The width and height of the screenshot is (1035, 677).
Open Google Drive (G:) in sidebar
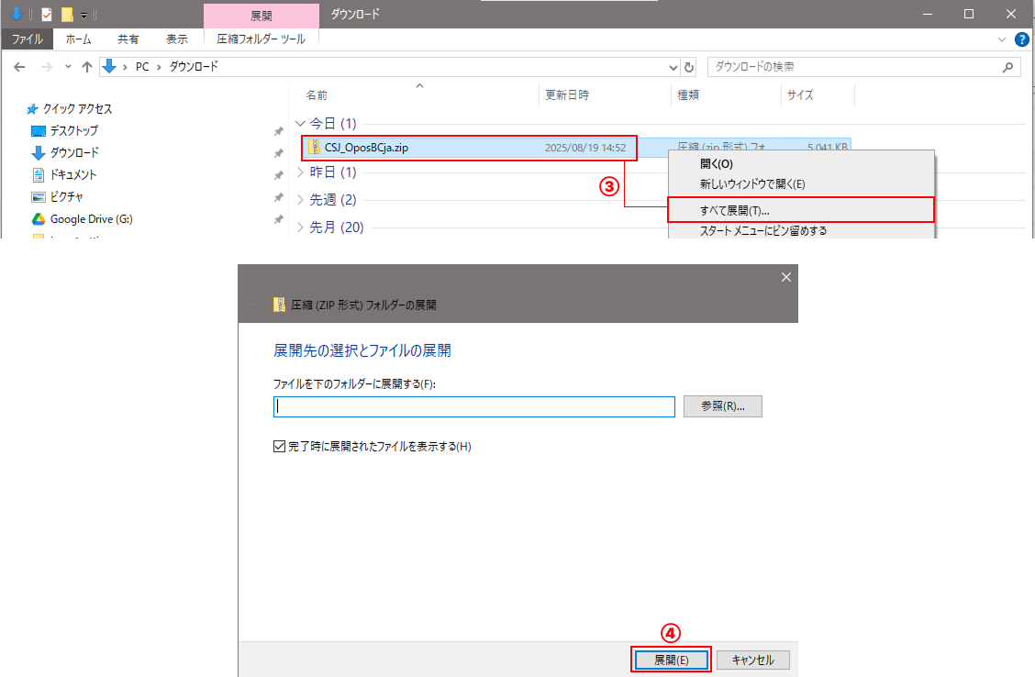coord(91,219)
